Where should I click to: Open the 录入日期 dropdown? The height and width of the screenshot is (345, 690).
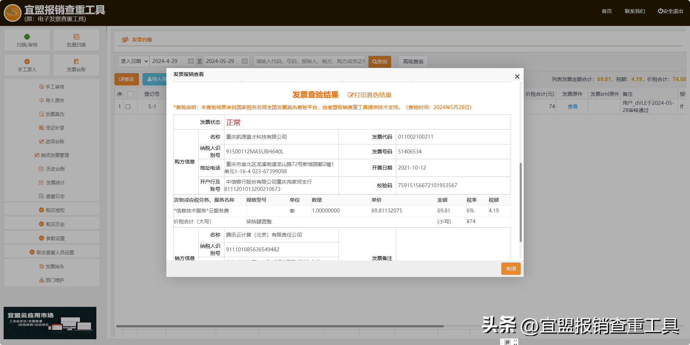tap(134, 61)
